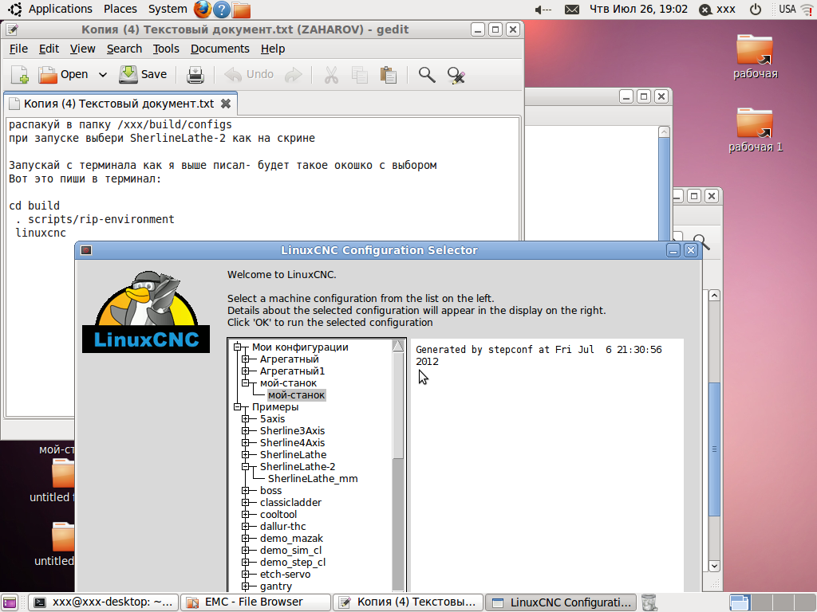Collapse the Мои конфигурации tree node

coord(238,347)
